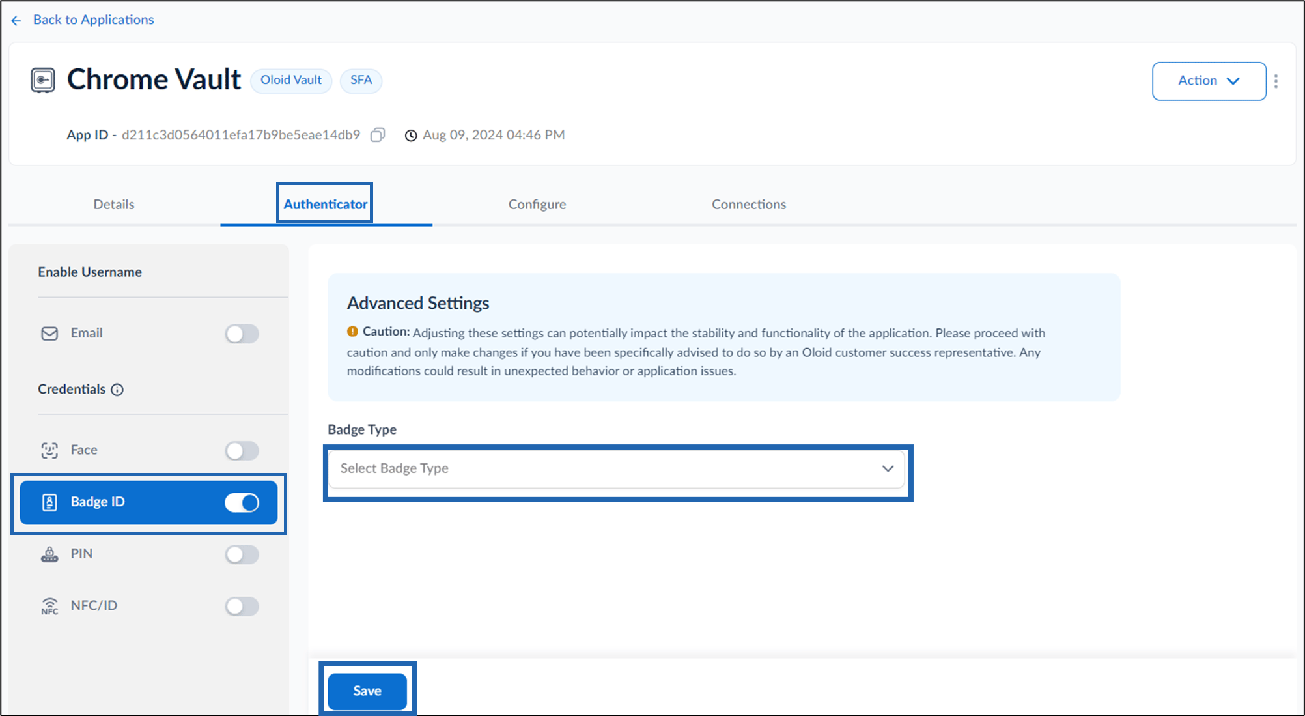1305x716 pixels.
Task: Click the NFC/ID icon
Action: [49, 606]
